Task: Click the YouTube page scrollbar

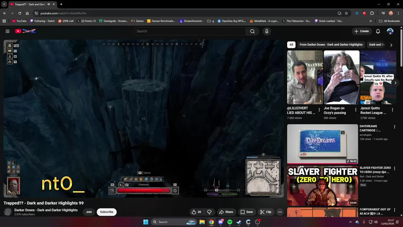Action: point(401,47)
